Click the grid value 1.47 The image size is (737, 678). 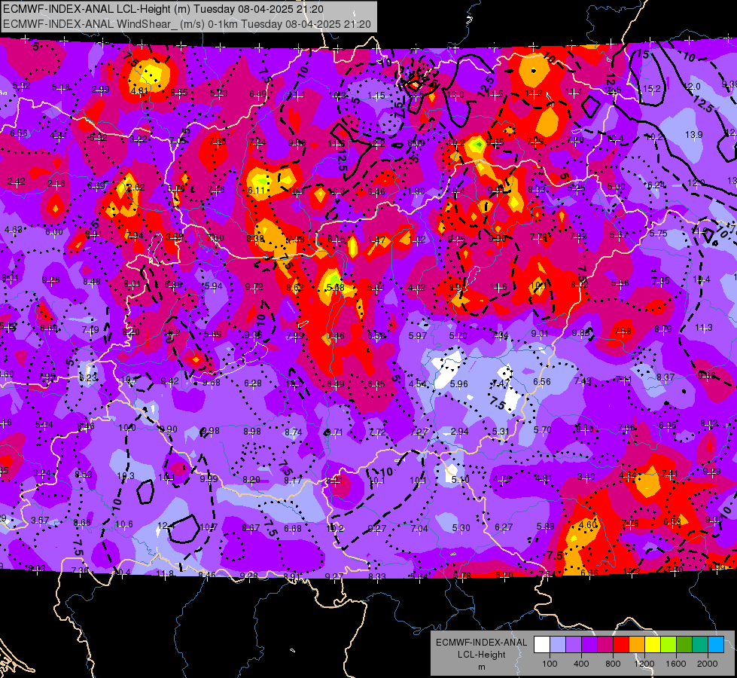point(376,240)
